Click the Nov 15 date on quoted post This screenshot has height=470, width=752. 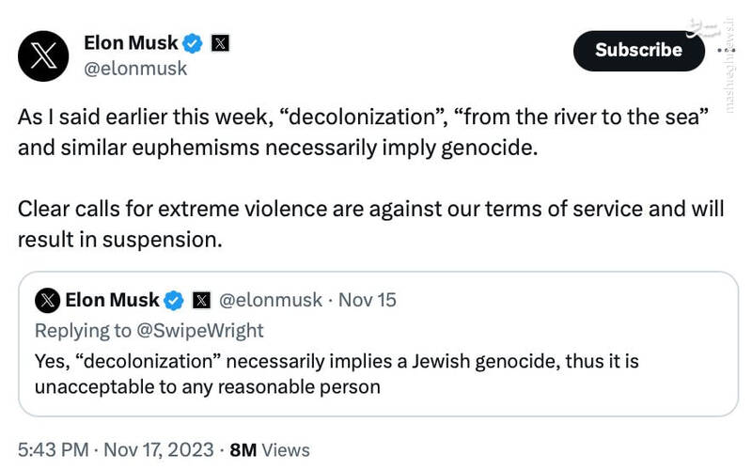point(367,300)
